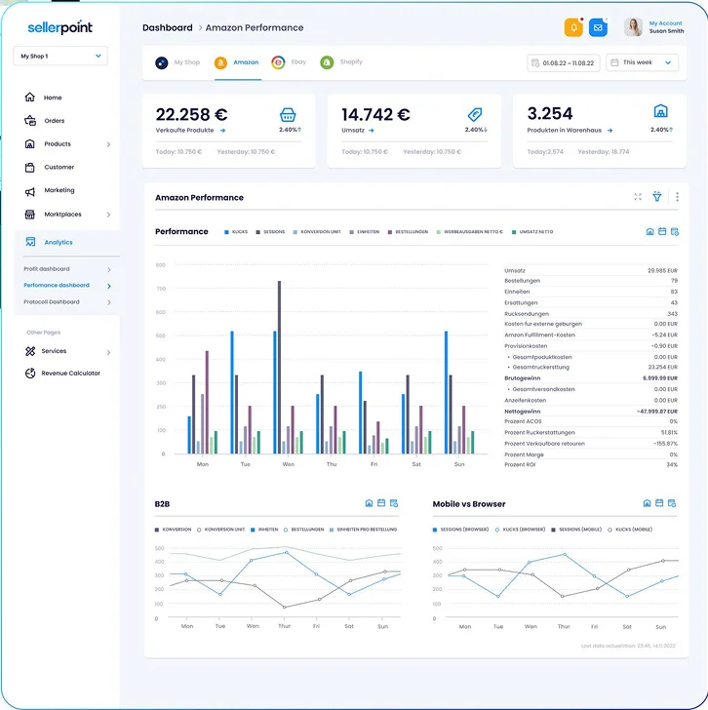Toggle the Einheiten legend in Performance chart

coord(365,232)
